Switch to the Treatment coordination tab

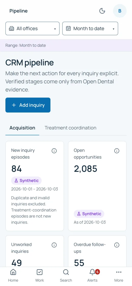pyautogui.click(x=71, y=128)
